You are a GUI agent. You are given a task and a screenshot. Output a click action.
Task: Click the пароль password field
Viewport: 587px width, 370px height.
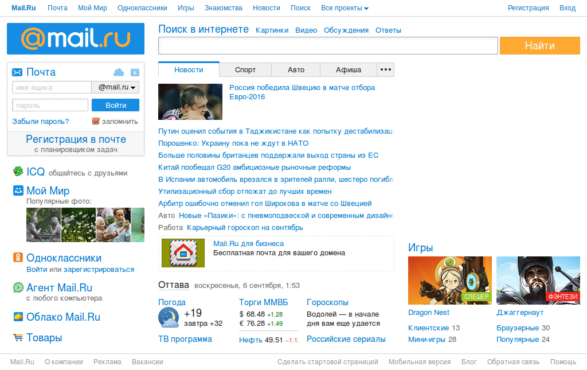[x=50, y=105]
